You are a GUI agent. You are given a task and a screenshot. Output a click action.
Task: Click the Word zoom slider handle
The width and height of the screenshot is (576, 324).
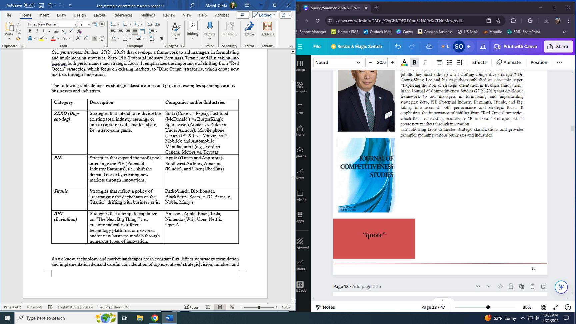(259, 307)
